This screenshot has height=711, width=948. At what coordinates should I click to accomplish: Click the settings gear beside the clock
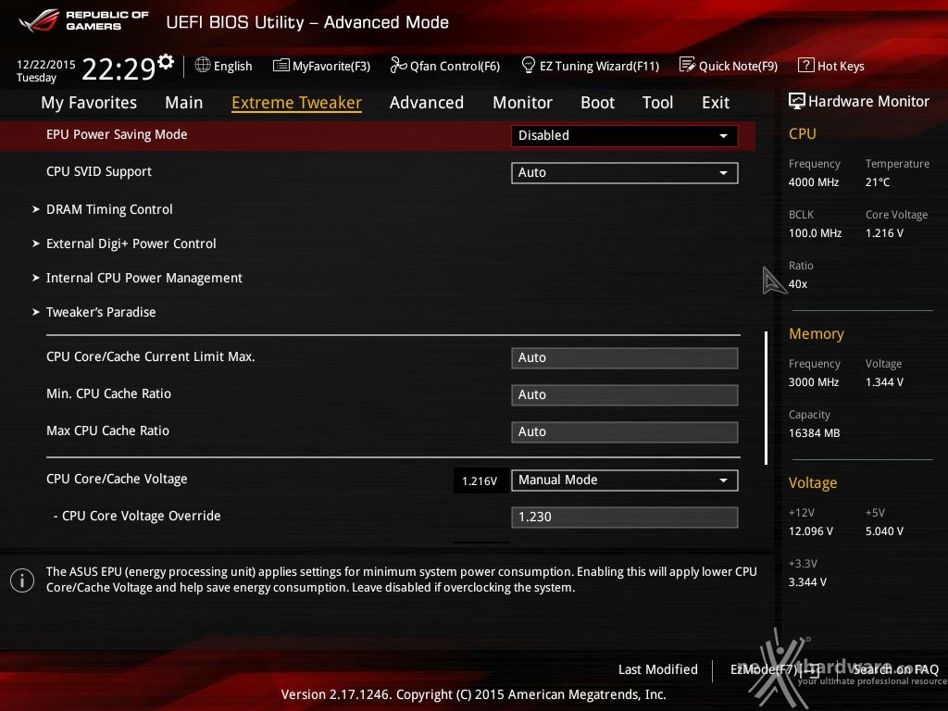pyautogui.click(x=166, y=61)
